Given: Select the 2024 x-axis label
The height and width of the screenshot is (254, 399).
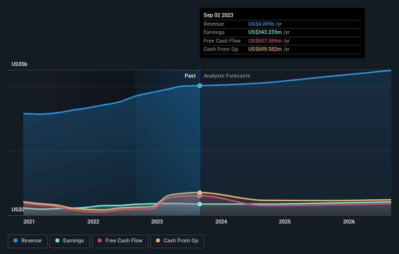Looking at the screenshot, I should [x=221, y=222].
